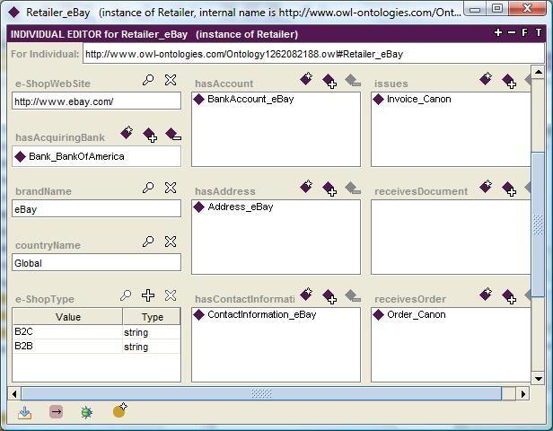Click the green bug icon at bottom
The height and width of the screenshot is (431, 553).
click(87, 412)
